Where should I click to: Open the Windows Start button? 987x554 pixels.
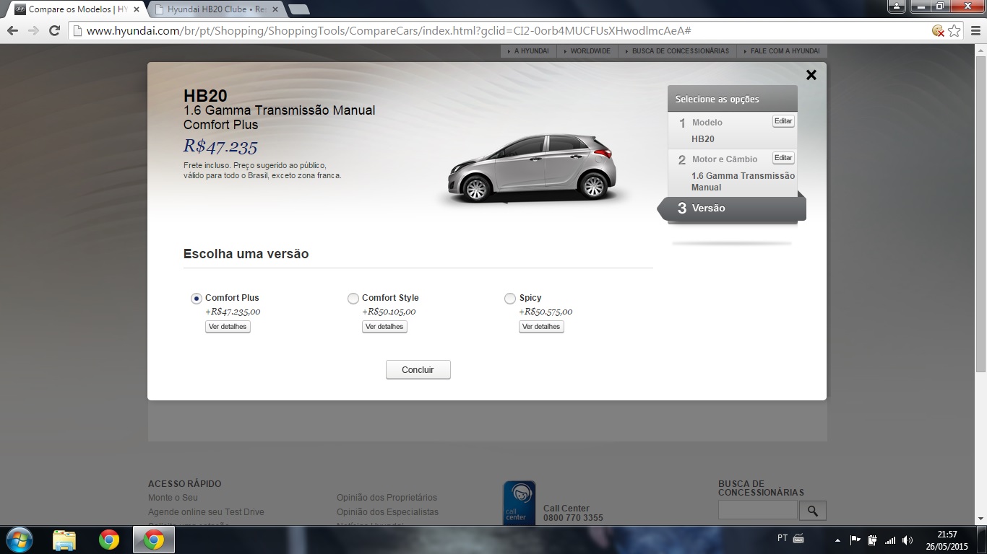19,540
